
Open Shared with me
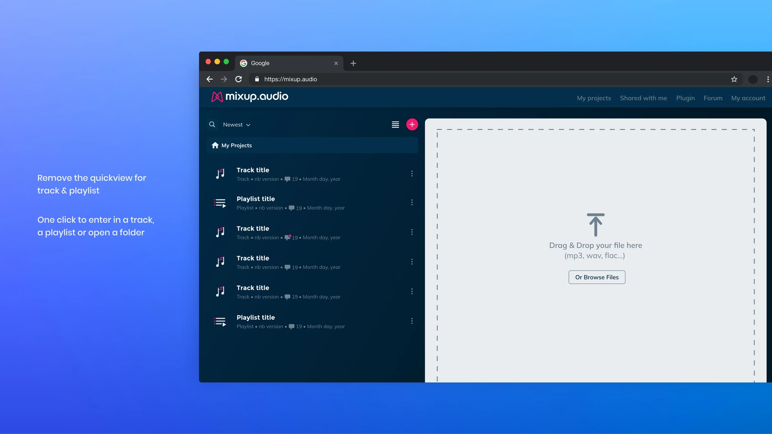click(x=643, y=98)
